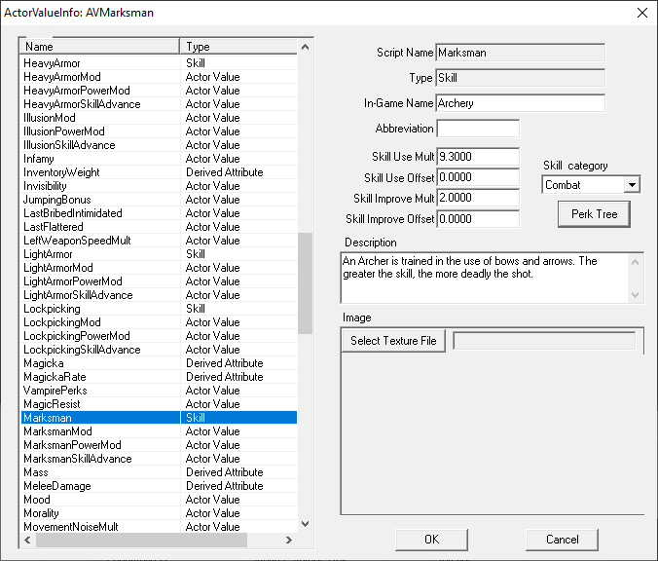Click the list's scroll up arrow
This screenshot has height=561, width=658.
click(305, 47)
